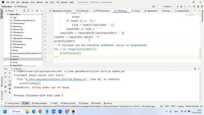The image size is (204, 115).
Task: Click CRLF line separator in status bar
Action: coord(167,106)
